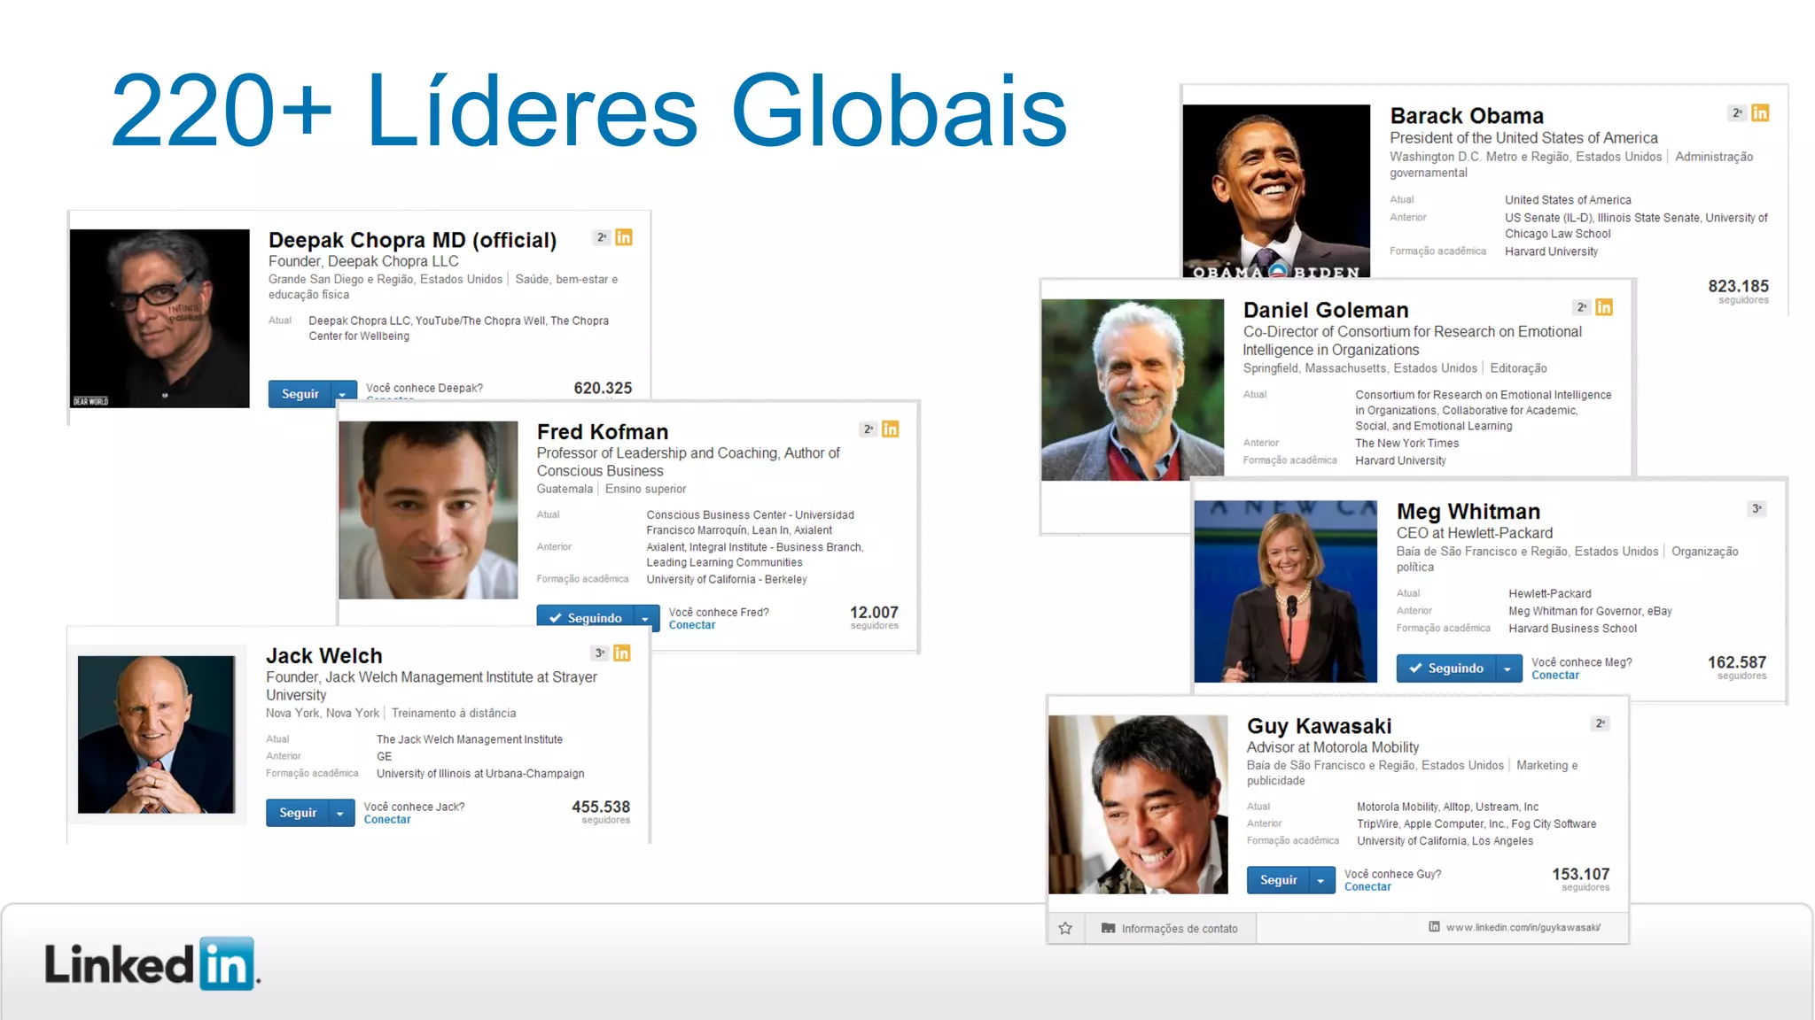Click "CEO at Hewlett-Packard" headline

(x=1475, y=533)
